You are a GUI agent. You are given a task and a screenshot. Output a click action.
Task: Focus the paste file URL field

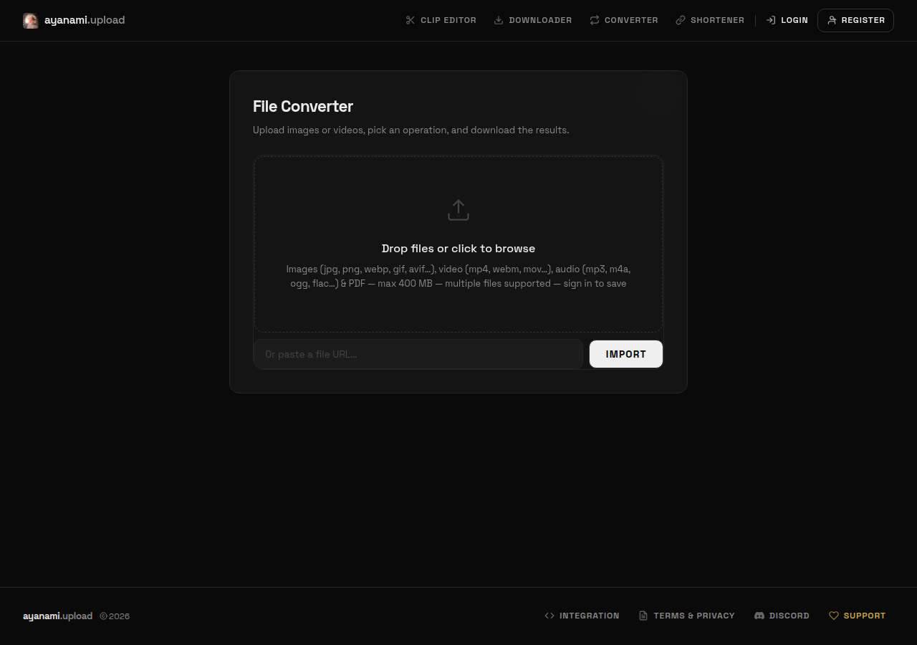coord(418,354)
